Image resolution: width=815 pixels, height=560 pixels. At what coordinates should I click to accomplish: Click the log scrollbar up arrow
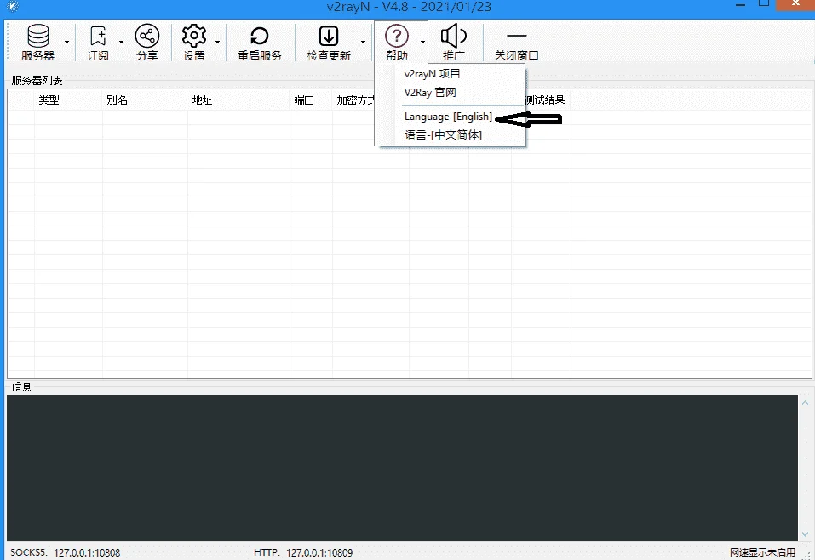click(x=805, y=403)
